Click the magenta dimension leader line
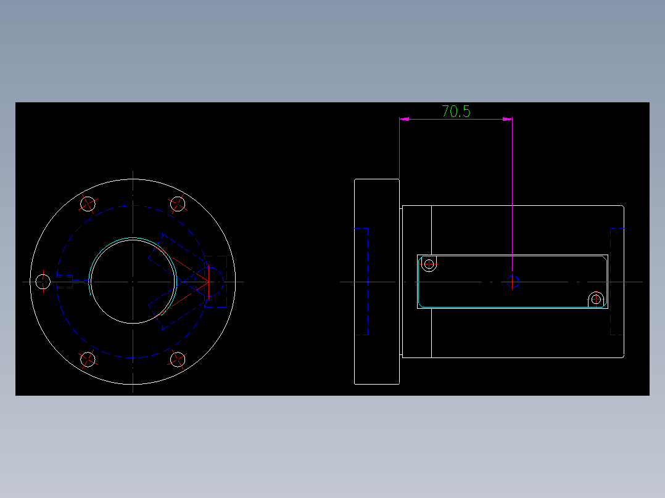Viewport: 665px width, 498px height. point(513,197)
